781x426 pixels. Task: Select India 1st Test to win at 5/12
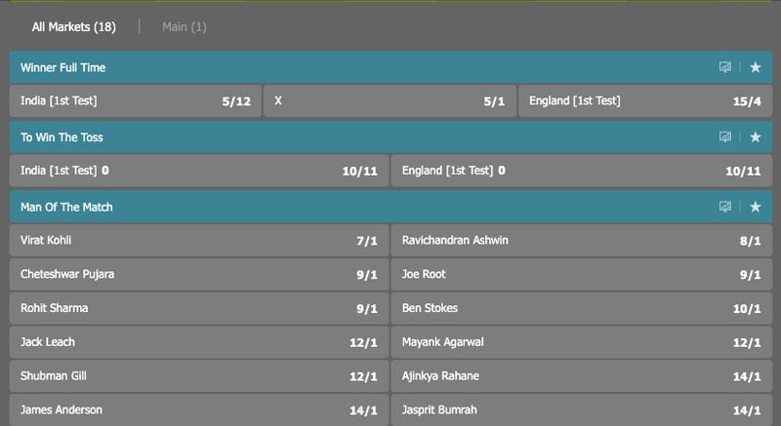click(x=136, y=101)
